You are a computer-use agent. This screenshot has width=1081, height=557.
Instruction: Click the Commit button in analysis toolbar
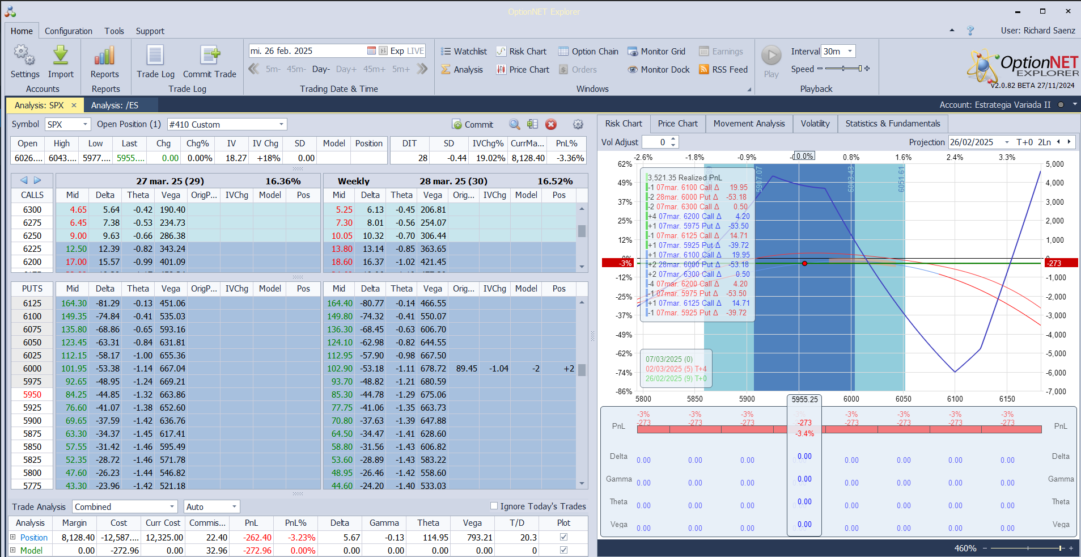pyautogui.click(x=473, y=124)
